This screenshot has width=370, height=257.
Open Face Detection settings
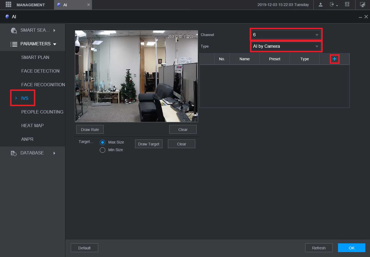click(x=40, y=71)
